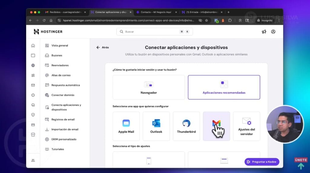
Task: Select the Thunderbird app card
Action: pos(186,126)
